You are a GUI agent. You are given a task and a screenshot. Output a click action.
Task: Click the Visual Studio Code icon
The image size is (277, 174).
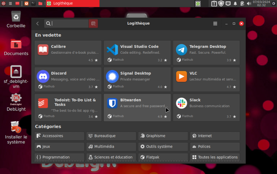pyautogui.click(x=112, y=50)
